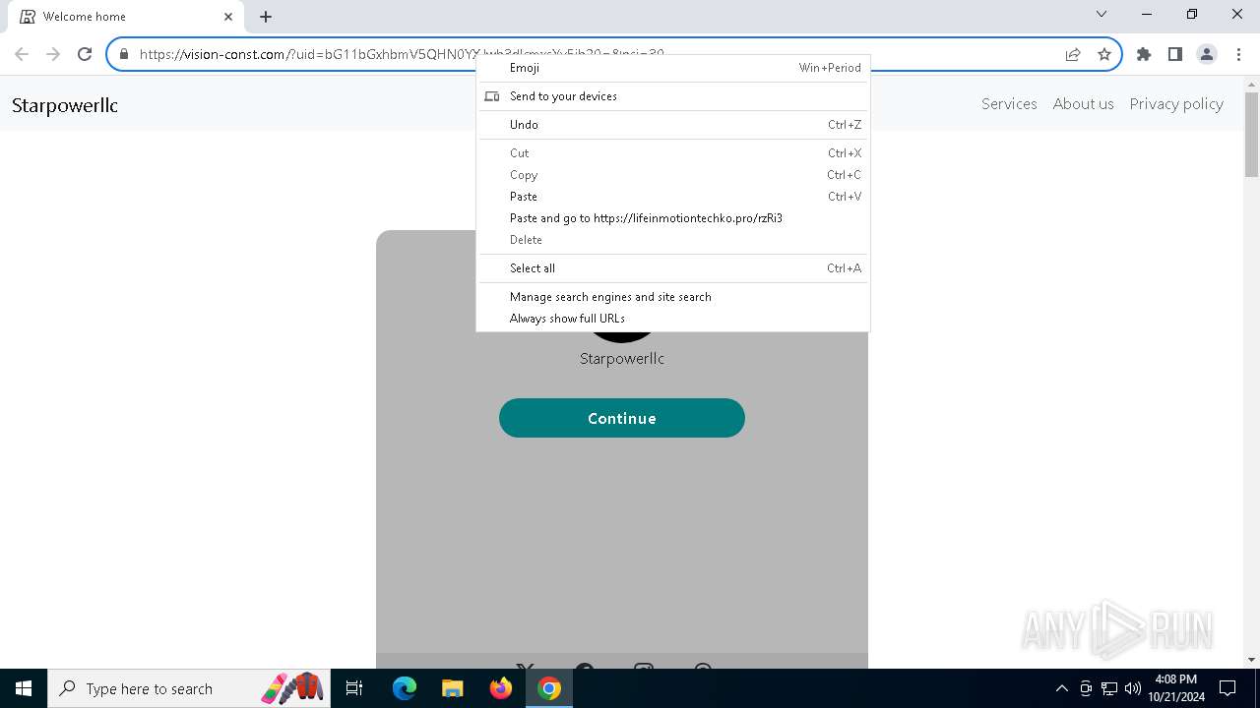
Task: Choose Undo in the context menu
Action: coord(673,125)
